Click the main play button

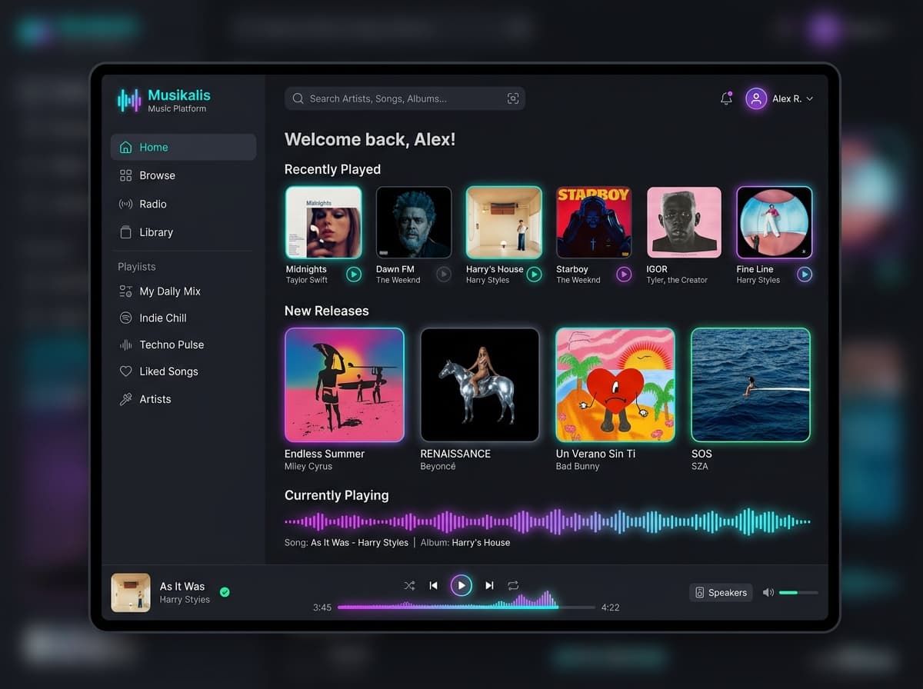461,586
